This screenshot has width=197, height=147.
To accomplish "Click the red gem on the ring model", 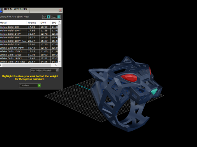I will point(129,78).
